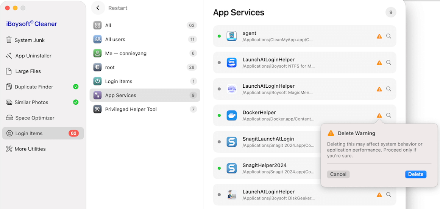Screen dimensions: 440x209
Task: Select Large Files in the sidebar
Action: [28, 71]
